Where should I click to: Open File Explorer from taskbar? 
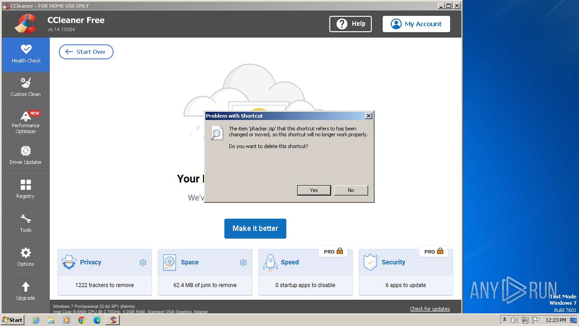coord(51,320)
